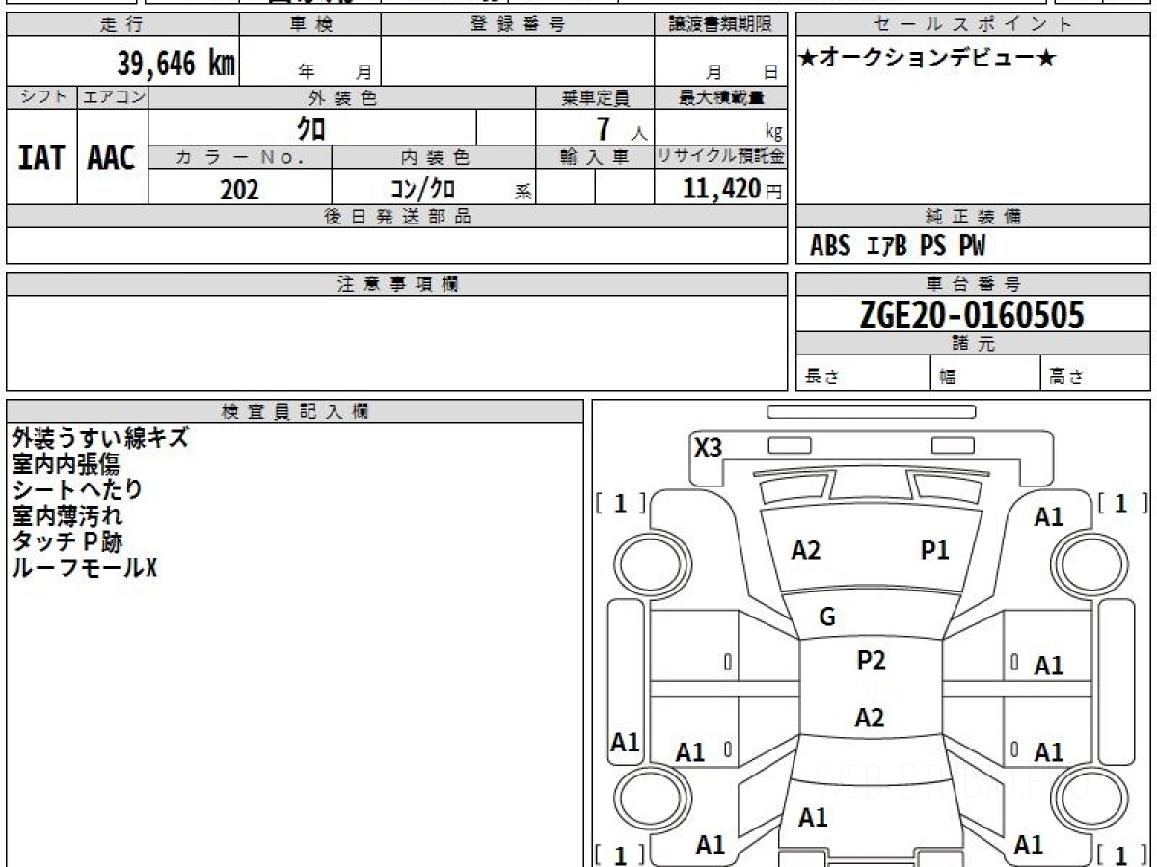Click the 純正装備 heading

pos(973,217)
